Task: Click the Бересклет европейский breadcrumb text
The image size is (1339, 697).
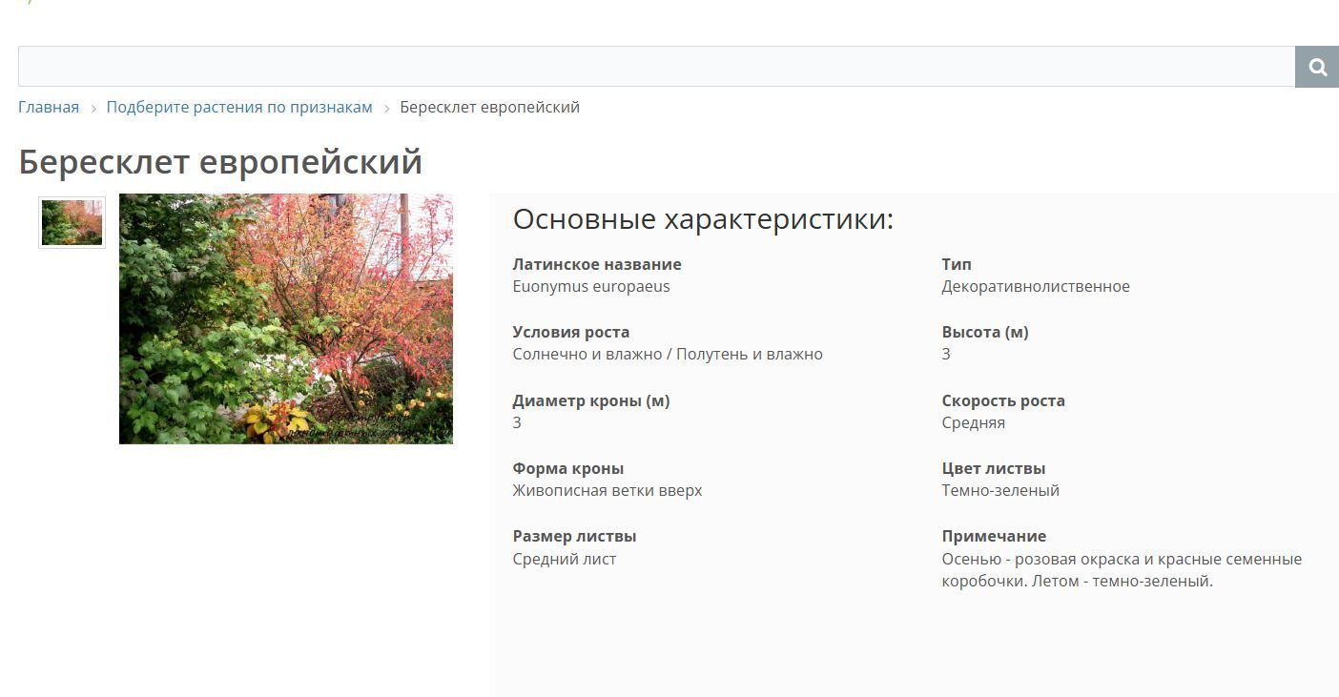Action: (489, 107)
